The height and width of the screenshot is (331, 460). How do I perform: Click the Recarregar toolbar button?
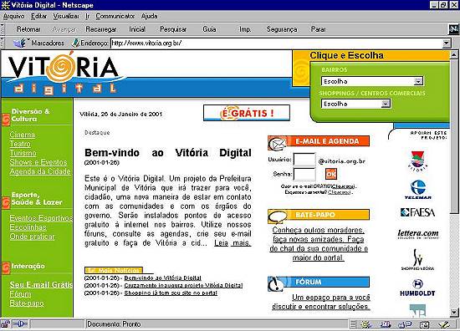(101, 29)
